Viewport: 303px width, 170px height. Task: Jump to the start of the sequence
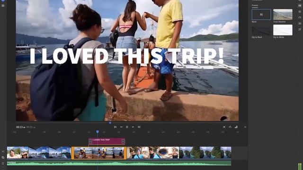(x=115, y=127)
